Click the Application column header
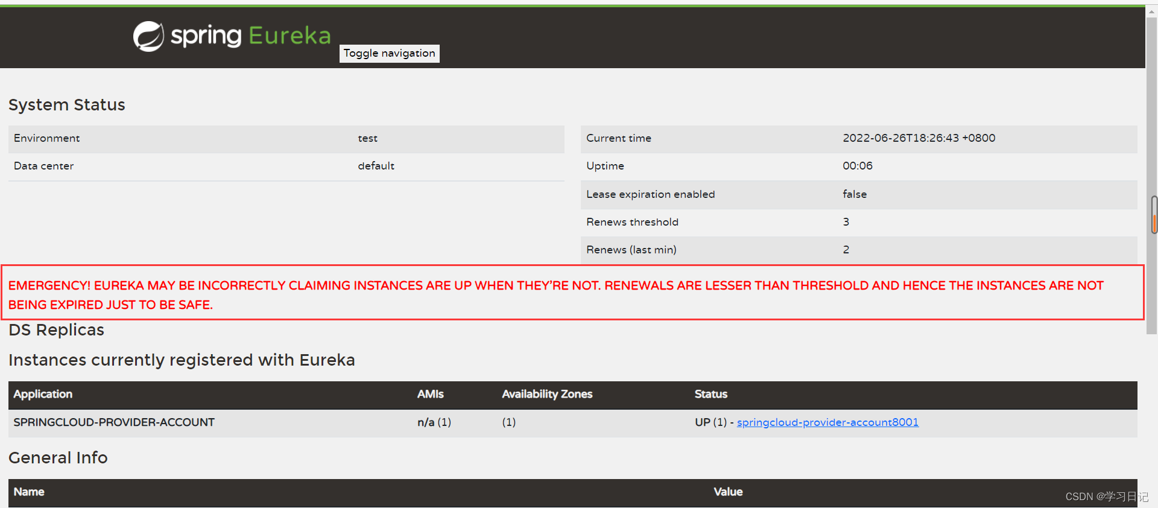The image size is (1158, 508). [43, 394]
